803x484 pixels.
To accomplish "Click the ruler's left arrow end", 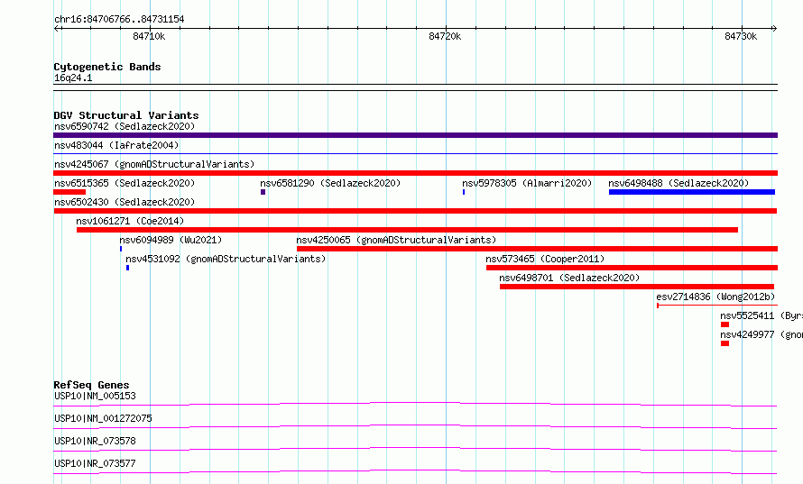I will pos(56,28).
